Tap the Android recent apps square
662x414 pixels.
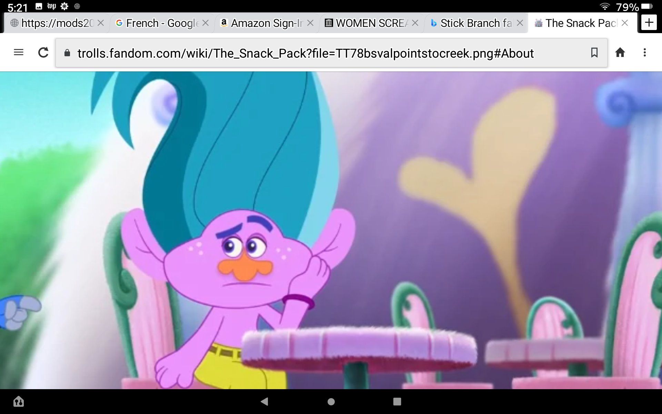[x=397, y=402]
